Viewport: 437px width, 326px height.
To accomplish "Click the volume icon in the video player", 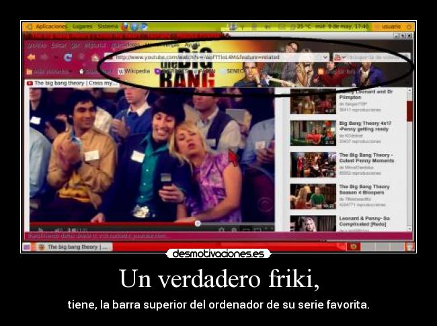I will coord(58,230).
